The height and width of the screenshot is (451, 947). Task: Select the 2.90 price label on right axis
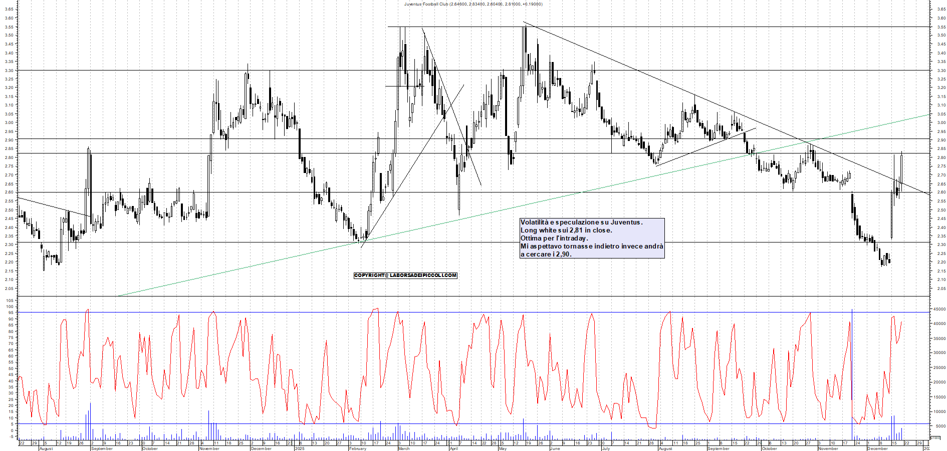(941, 140)
